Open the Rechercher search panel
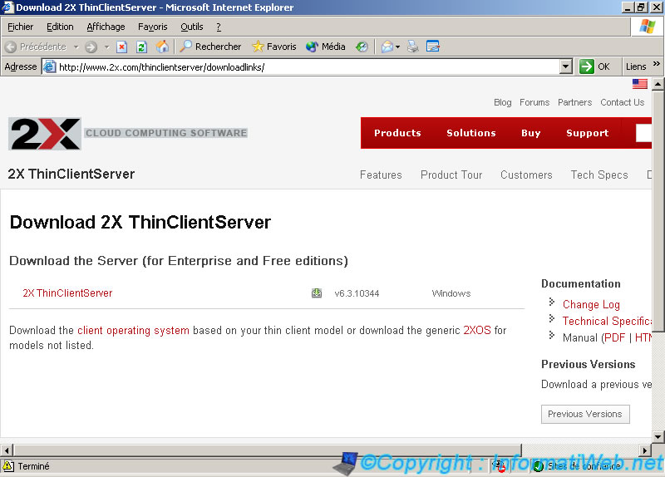 pyautogui.click(x=210, y=47)
